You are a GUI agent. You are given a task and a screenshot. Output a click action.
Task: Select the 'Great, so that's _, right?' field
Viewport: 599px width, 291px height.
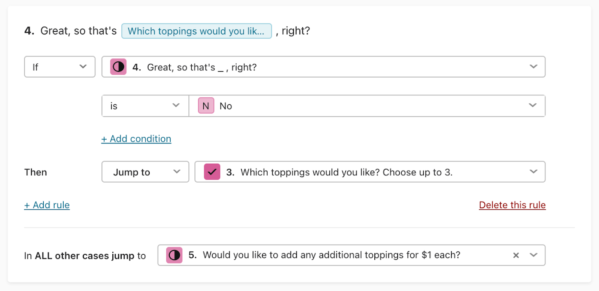point(323,67)
